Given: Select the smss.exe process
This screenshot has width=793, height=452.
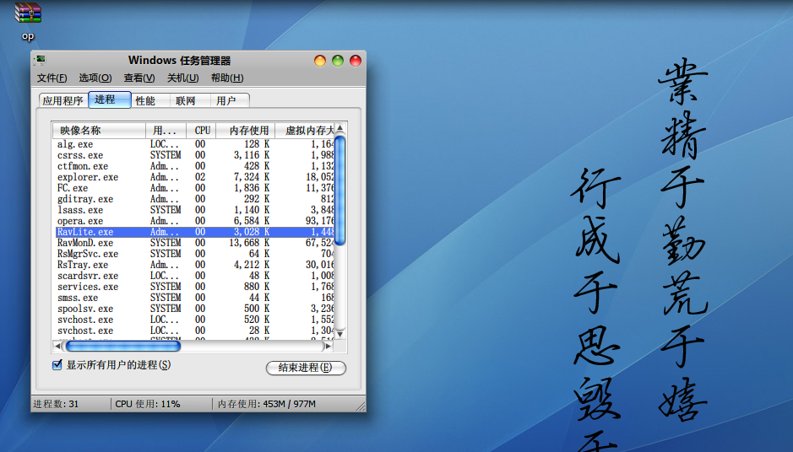Looking at the screenshot, I should click(195, 298).
